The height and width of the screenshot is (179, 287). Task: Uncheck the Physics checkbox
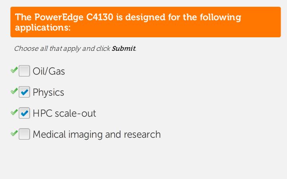click(24, 92)
